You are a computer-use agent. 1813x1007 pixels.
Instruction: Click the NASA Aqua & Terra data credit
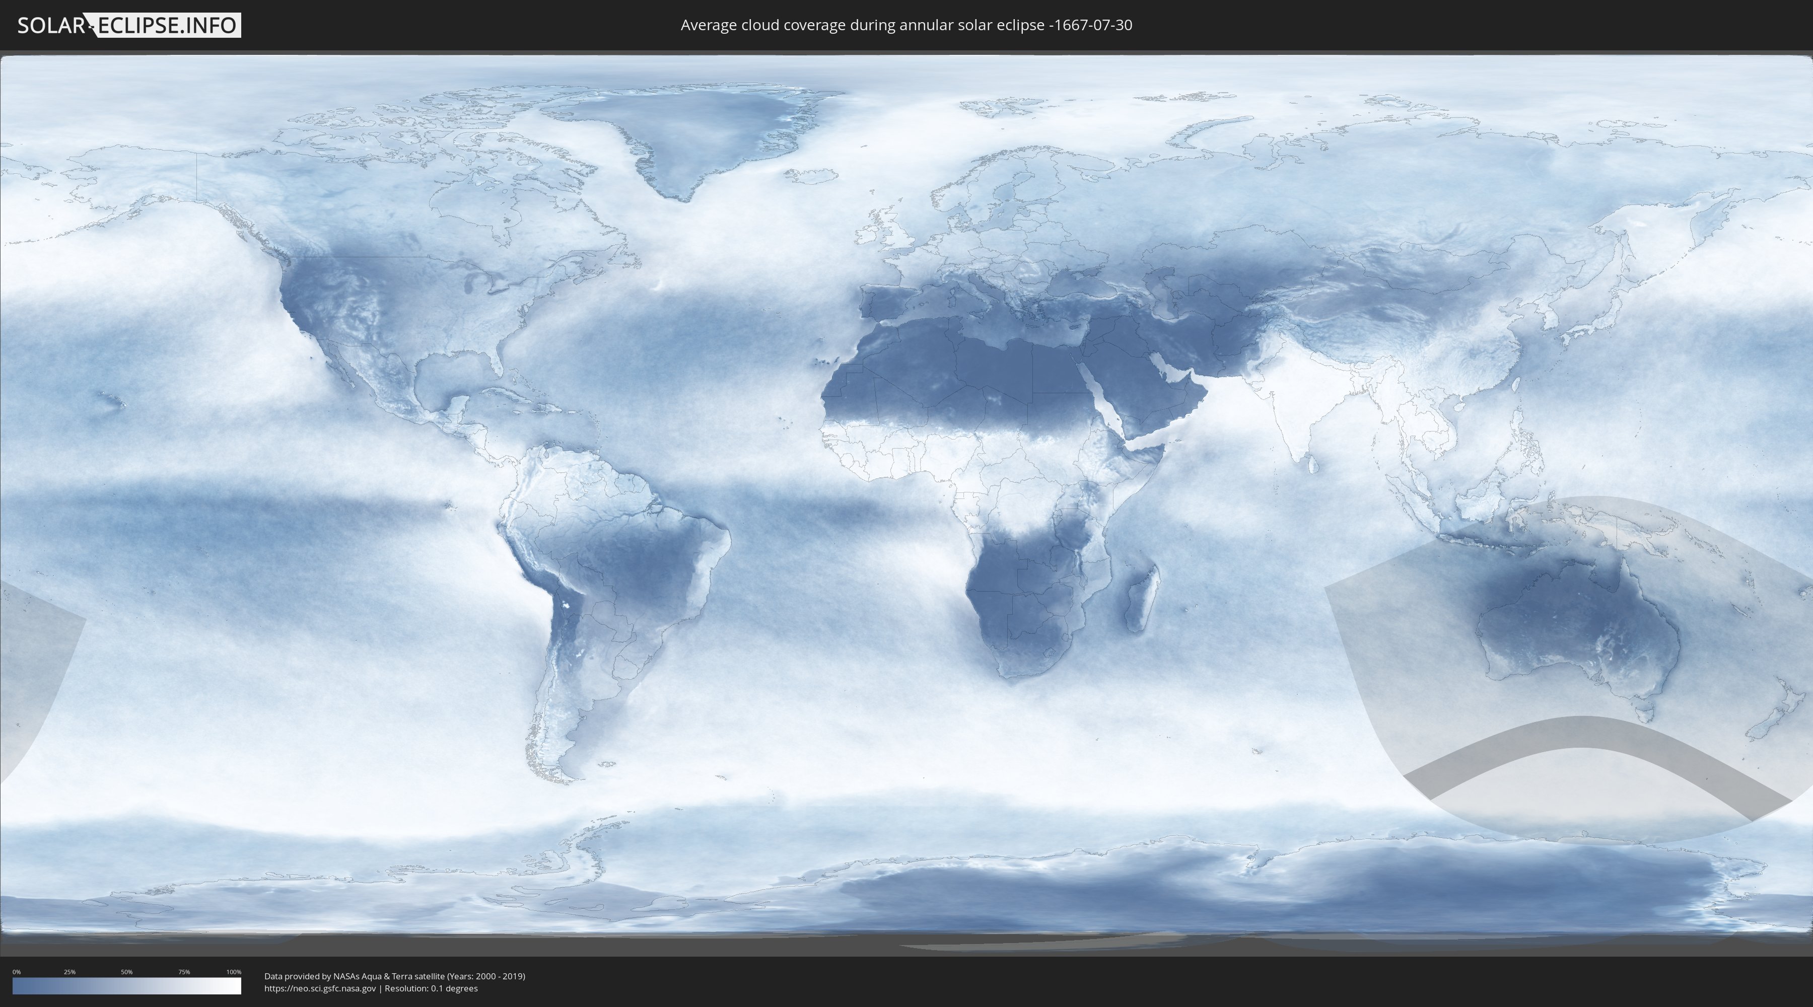pyautogui.click(x=395, y=976)
